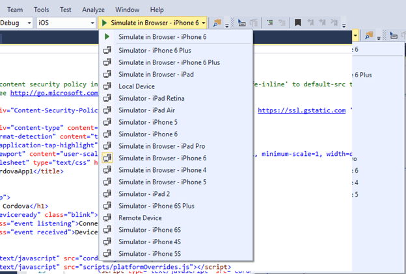The width and height of the screenshot is (406, 274).
Task: Click the comment icon in the second toolbar row
Action: click(x=393, y=36)
